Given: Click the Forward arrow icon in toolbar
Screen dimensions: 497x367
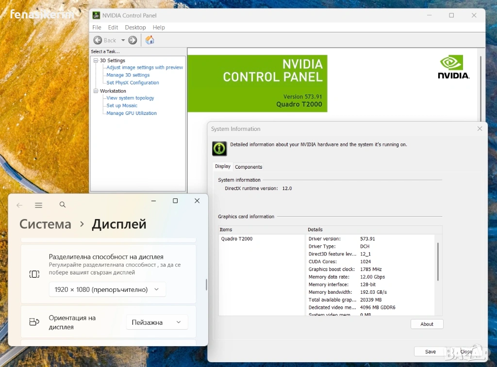Looking at the screenshot, I should 133,40.
